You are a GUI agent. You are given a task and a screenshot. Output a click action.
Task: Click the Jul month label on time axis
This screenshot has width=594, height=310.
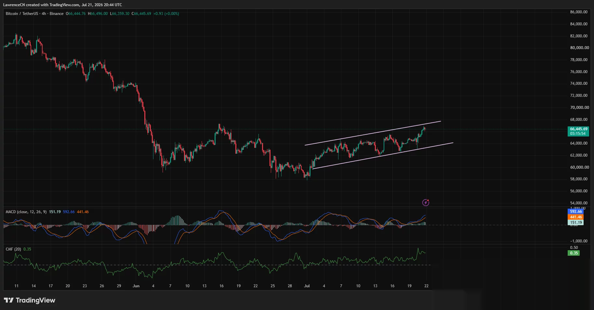click(x=307, y=286)
